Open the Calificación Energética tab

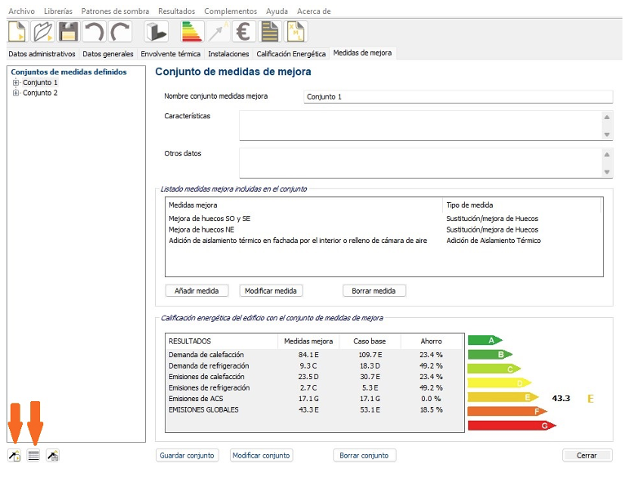291,54
